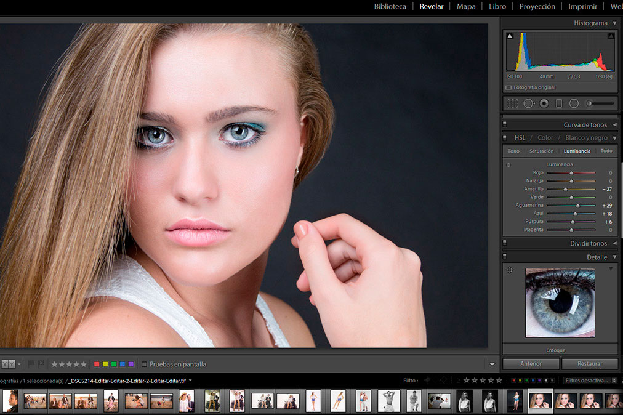Select Todo tab in HSL
The image size is (623, 415).
tap(606, 151)
